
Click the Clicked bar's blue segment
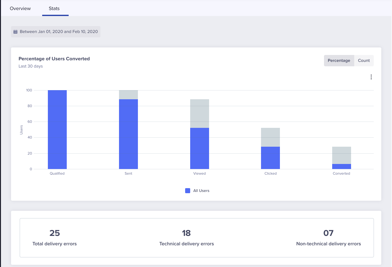pyautogui.click(x=270, y=158)
